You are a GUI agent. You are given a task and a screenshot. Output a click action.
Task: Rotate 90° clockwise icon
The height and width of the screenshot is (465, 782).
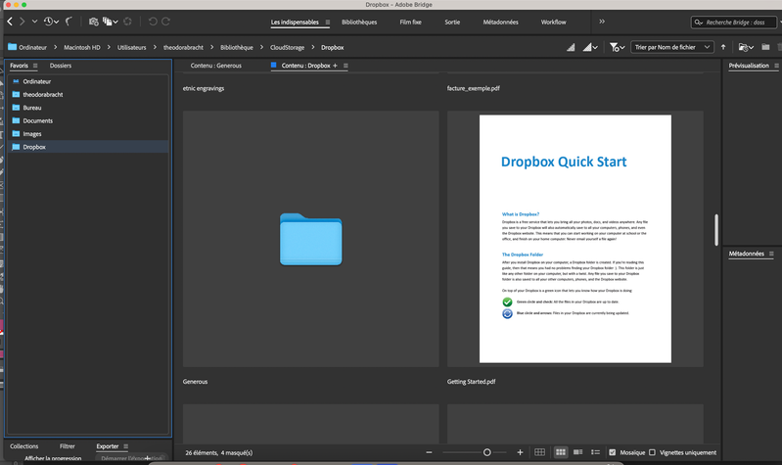click(x=166, y=22)
